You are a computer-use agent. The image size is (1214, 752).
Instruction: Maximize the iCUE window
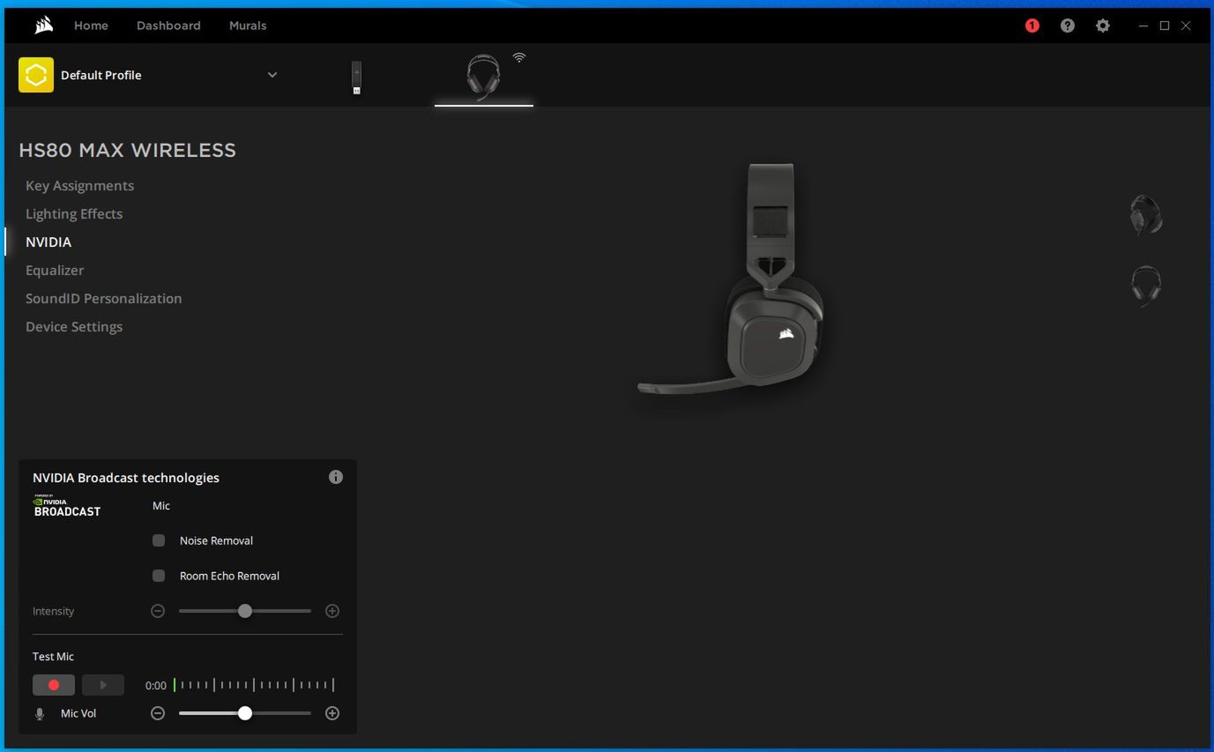click(x=1165, y=26)
